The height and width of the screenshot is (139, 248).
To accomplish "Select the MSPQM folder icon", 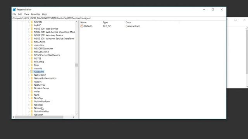I will [x=32, y=22].
